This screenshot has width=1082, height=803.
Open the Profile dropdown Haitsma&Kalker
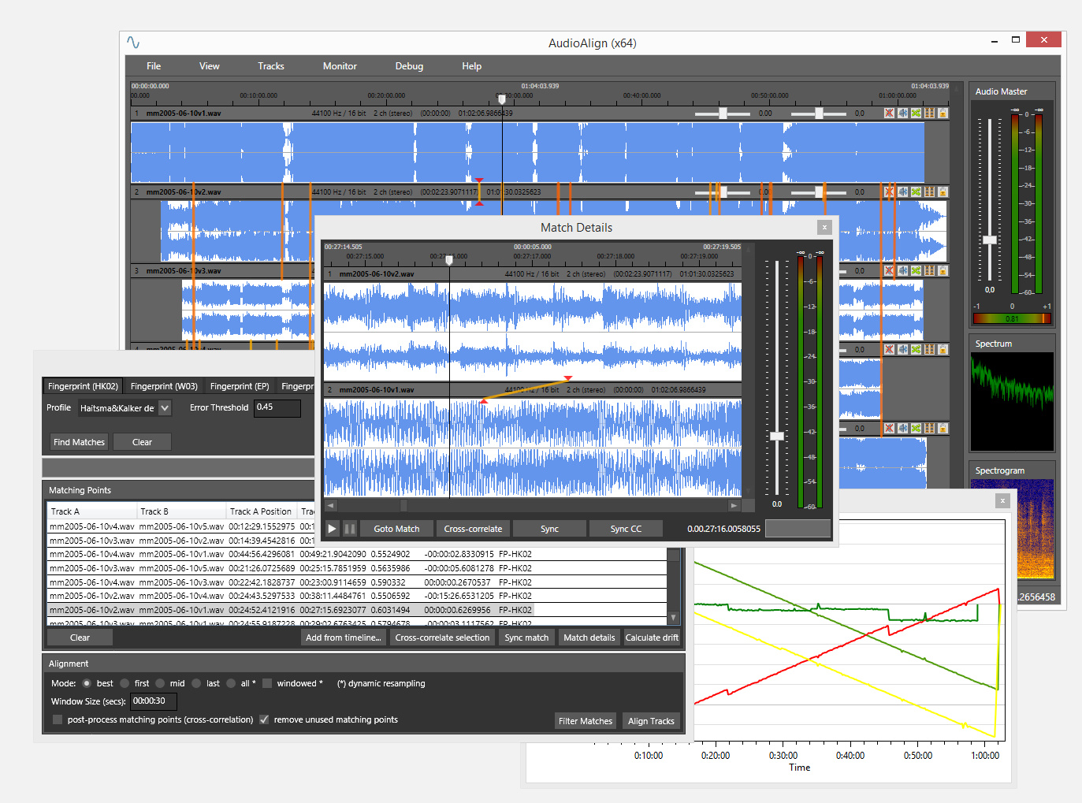125,408
